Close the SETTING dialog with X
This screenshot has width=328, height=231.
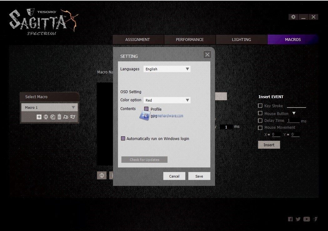click(x=207, y=55)
